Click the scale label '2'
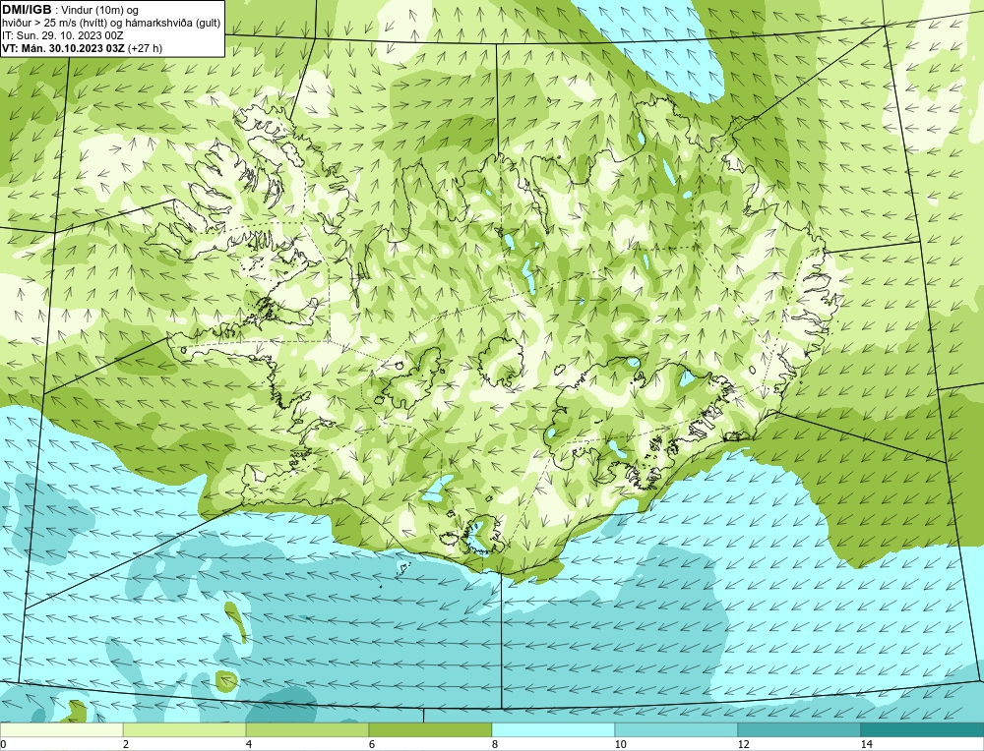The image size is (984, 751). [126, 744]
